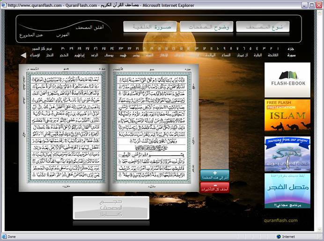Choose juz number ٣٠ in the juz row
Image resolution: width=324 pixels, height=241 pixels.
(62, 48)
